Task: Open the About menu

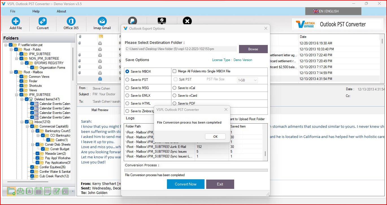Action: (x=61, y=11)
